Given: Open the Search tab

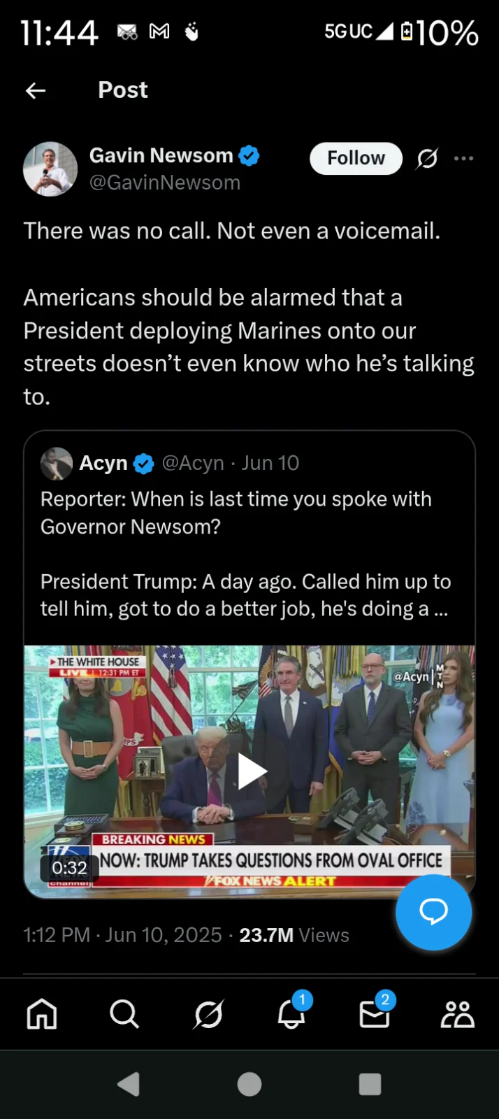Looking at the screenshot, I should [124, 1014].
